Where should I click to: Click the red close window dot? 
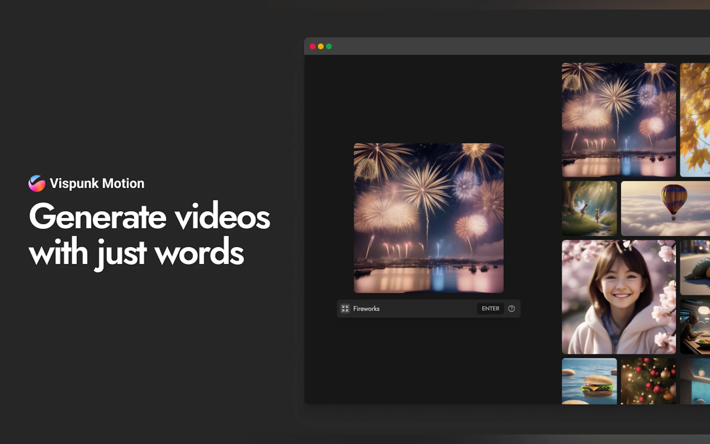pos(313,46)
